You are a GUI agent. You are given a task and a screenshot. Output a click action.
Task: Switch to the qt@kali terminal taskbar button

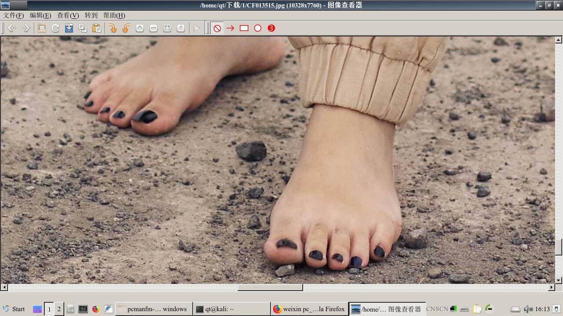(231, 309)
